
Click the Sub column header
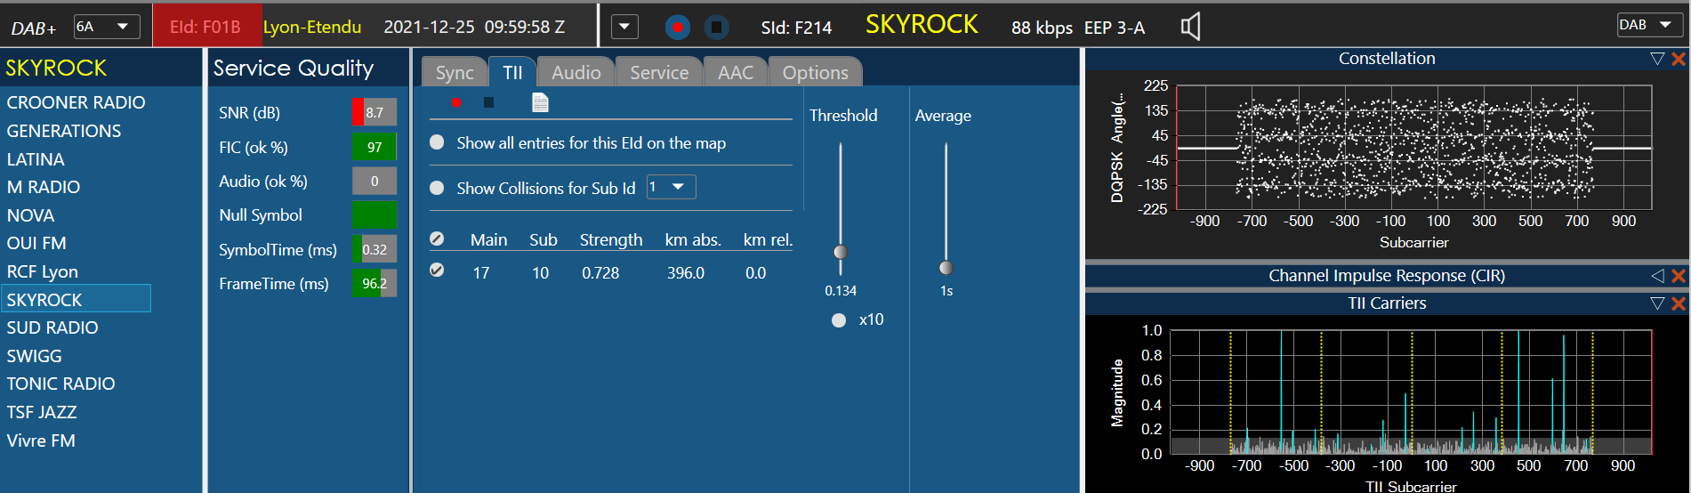pyautogui.click(x=543, y=239)
